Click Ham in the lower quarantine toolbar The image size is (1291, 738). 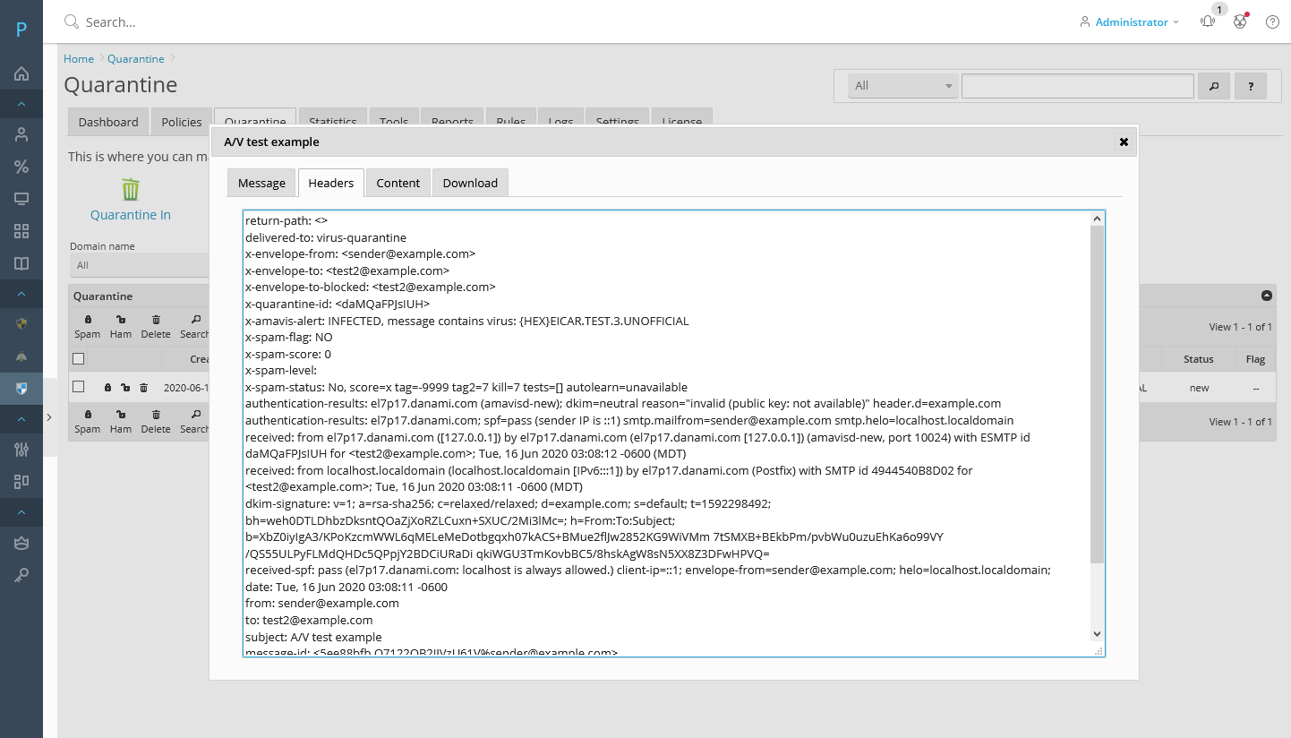pos(121,421)
